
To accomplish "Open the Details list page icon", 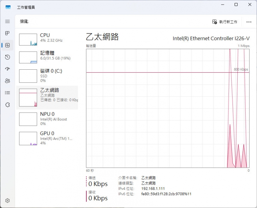I will pyautogui.click(x=8, y=93).
